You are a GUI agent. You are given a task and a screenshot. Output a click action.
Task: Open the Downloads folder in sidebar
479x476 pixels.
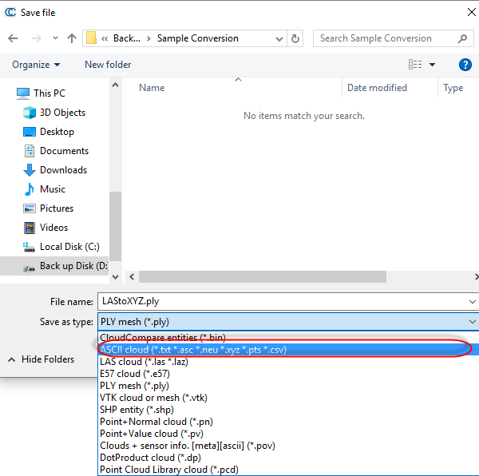[63, 170]
